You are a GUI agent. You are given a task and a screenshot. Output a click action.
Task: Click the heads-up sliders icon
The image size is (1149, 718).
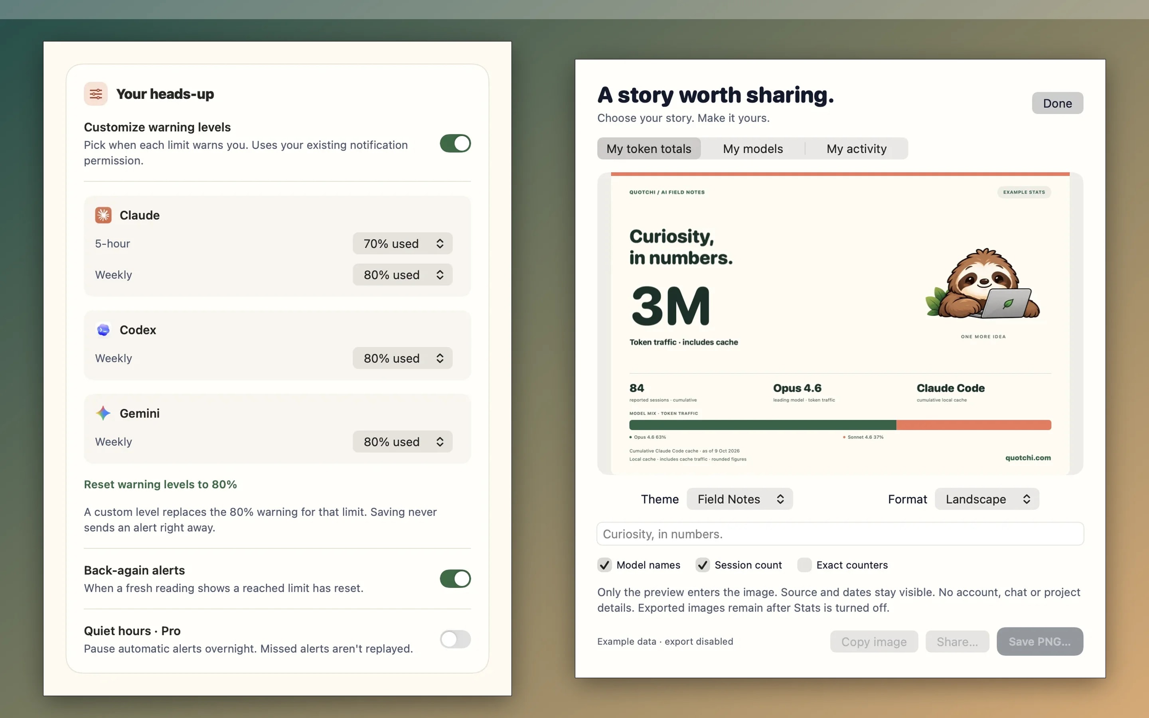click(x=95, y=94)
